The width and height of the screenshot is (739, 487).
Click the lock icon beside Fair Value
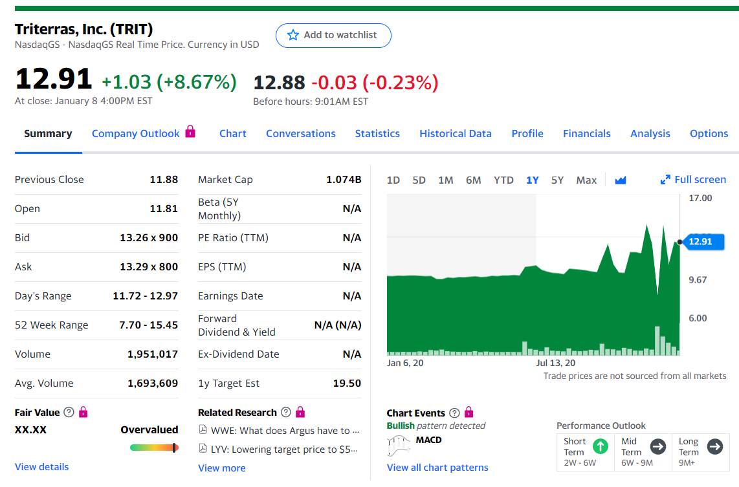tap(83, 412)
